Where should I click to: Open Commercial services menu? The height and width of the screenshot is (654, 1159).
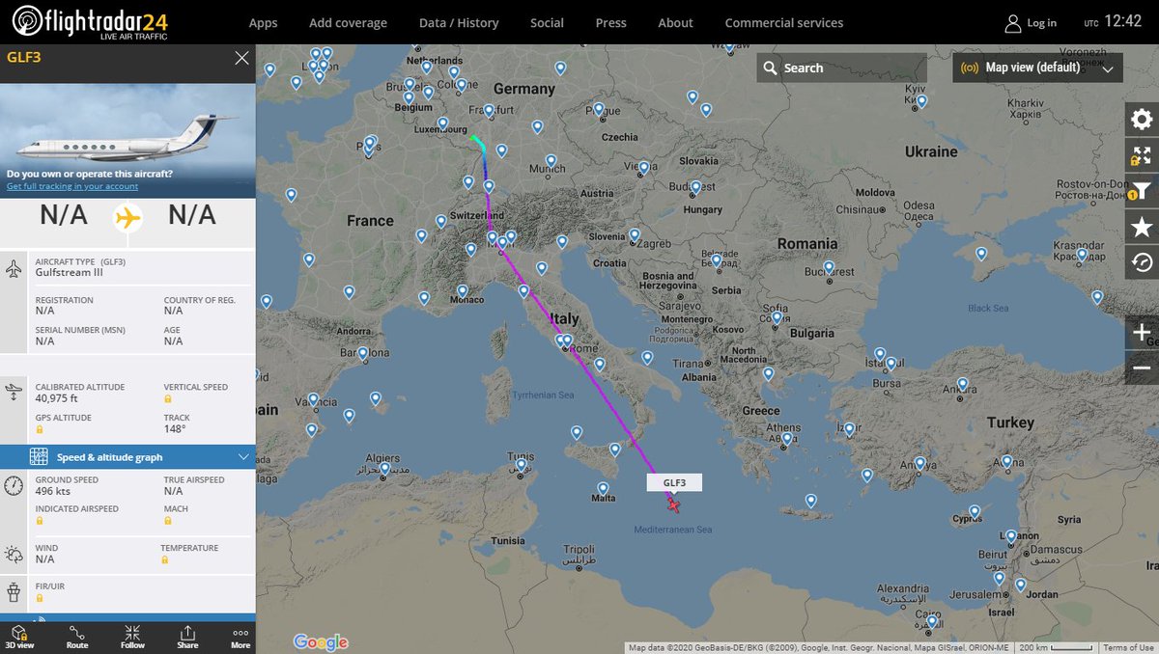pyautogui.click(x=783, y=22)
